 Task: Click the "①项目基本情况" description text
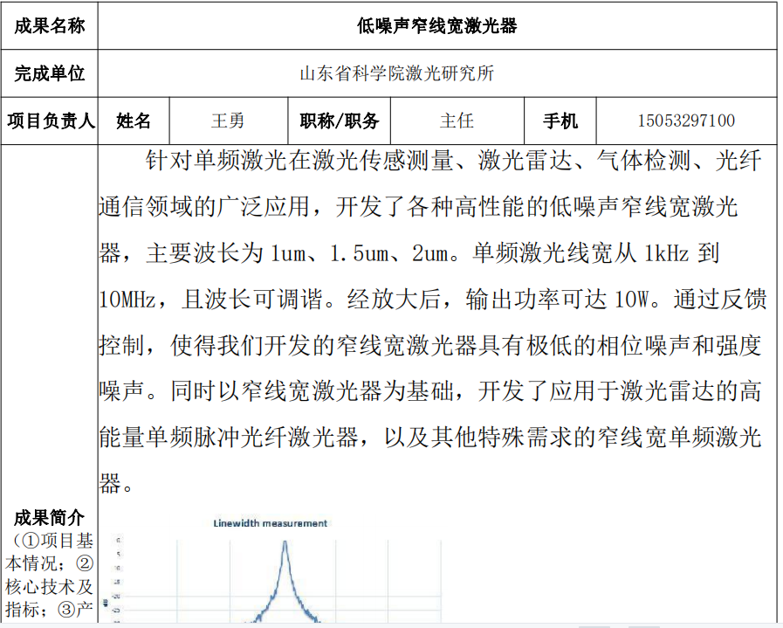(52, 552)
